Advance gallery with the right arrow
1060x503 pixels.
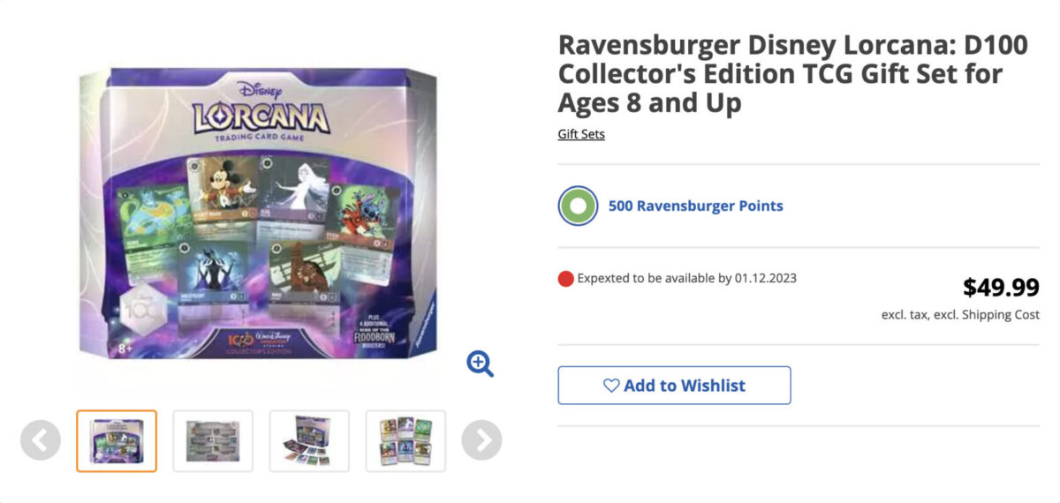(x=481, y=439)
